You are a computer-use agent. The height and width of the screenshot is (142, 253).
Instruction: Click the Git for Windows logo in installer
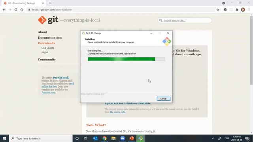click(x=167, y=41)
